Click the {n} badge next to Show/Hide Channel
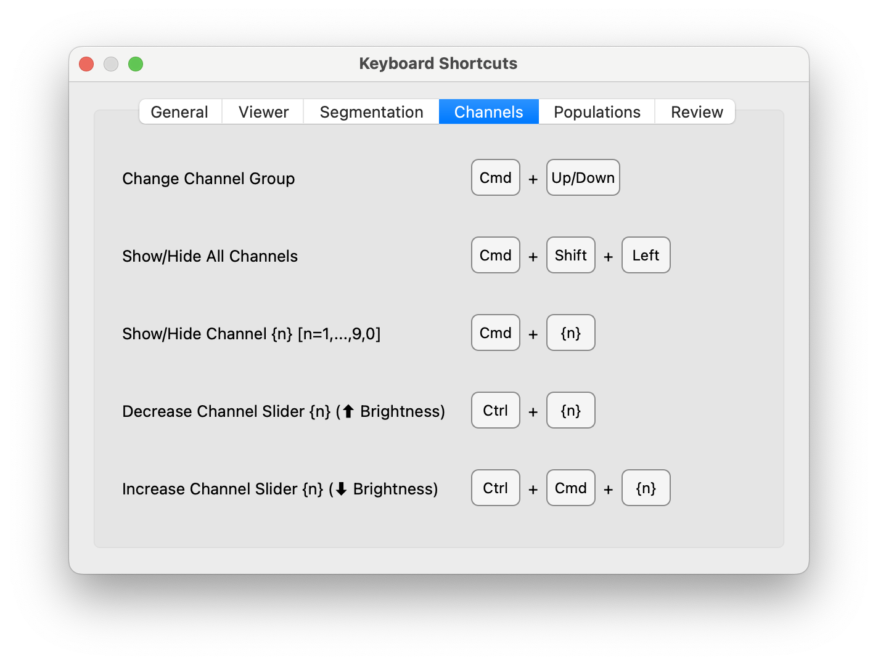 [570, 332]
